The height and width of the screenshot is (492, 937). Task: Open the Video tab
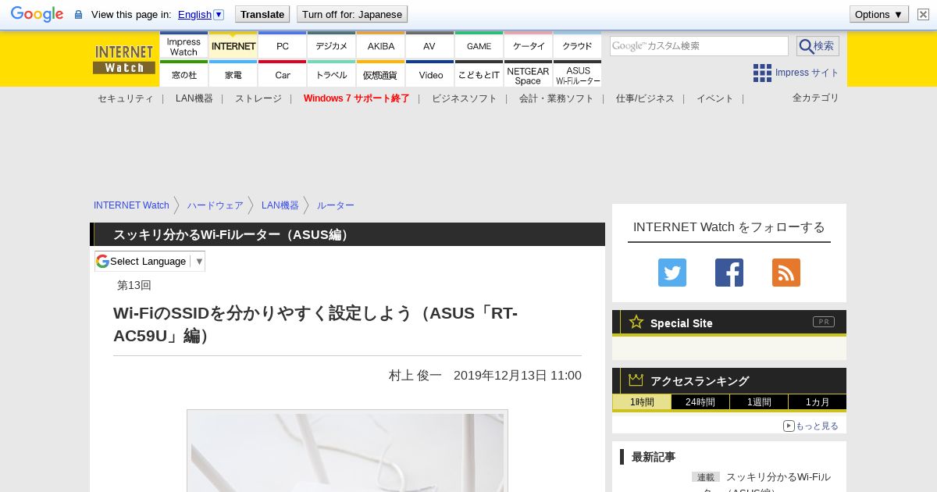[x=429, y=74]
